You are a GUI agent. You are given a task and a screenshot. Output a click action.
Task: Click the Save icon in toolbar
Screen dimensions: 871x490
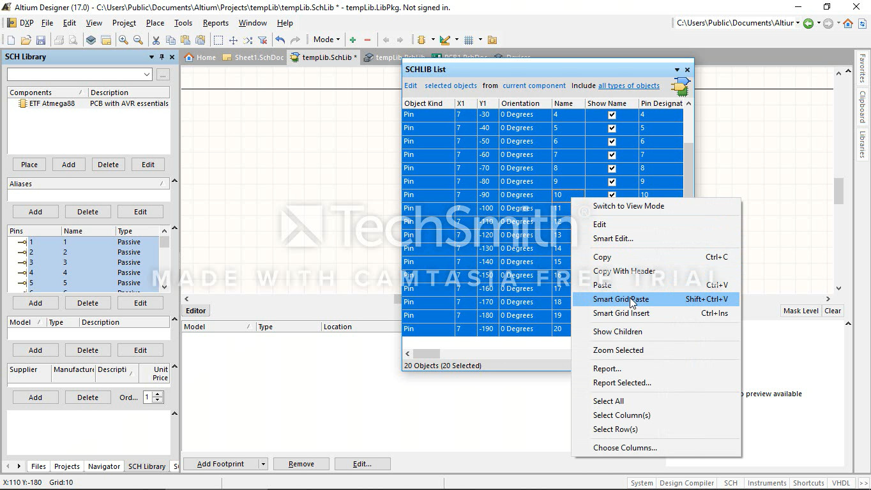tap(41, 40)
